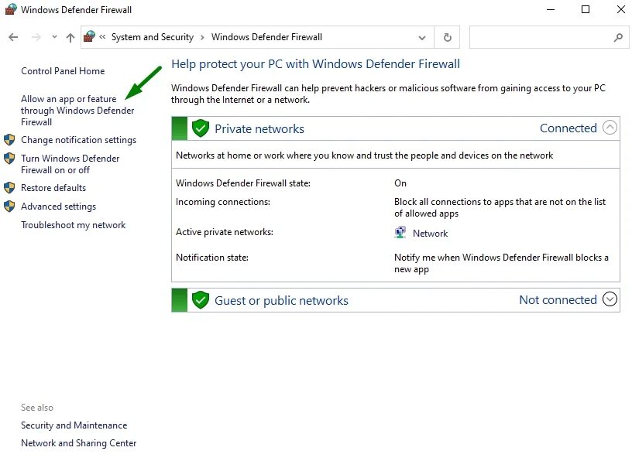
Task: Open Network and Sharing Center
Action: [78, 443]
